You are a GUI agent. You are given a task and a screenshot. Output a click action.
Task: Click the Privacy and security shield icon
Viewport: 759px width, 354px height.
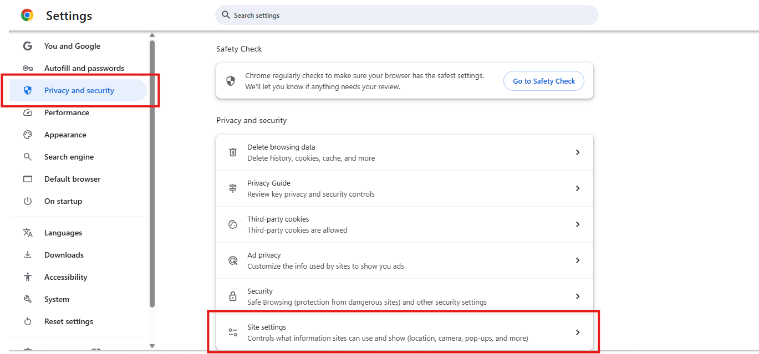(28, 90)
